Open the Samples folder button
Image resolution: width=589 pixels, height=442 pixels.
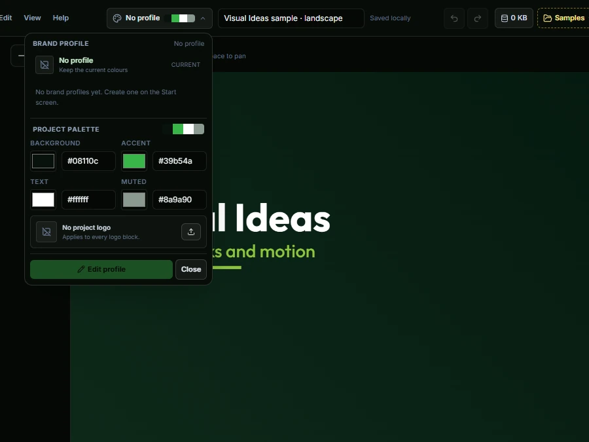click(x=563, y=18)
